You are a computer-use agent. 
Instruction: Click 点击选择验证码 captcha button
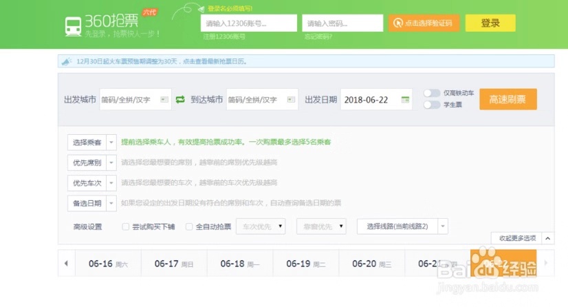pos(424,23)
